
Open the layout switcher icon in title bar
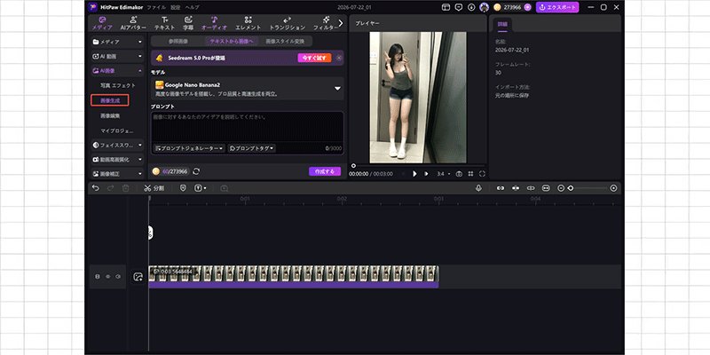click(x=446, y=7)
